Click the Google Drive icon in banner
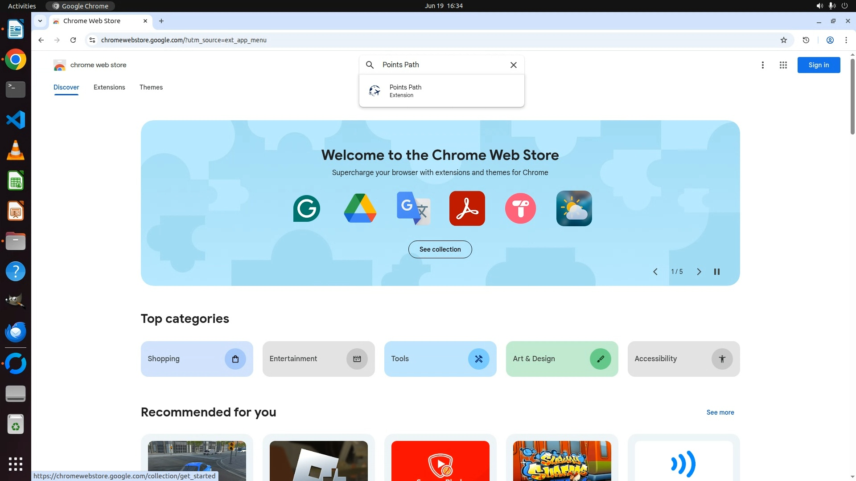 point(360,208)
